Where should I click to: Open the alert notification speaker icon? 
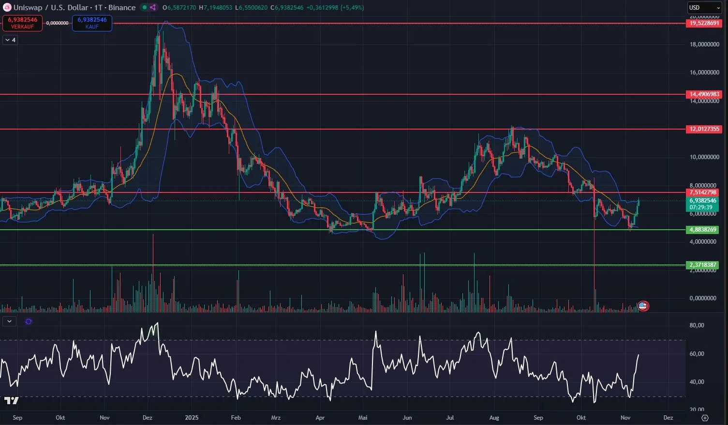153,8
